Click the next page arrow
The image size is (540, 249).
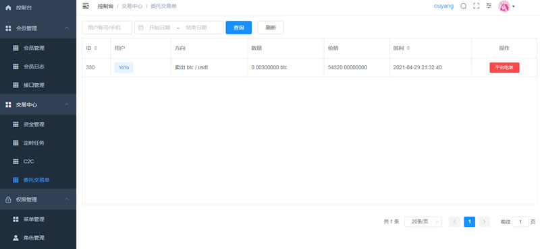point(484,222)
